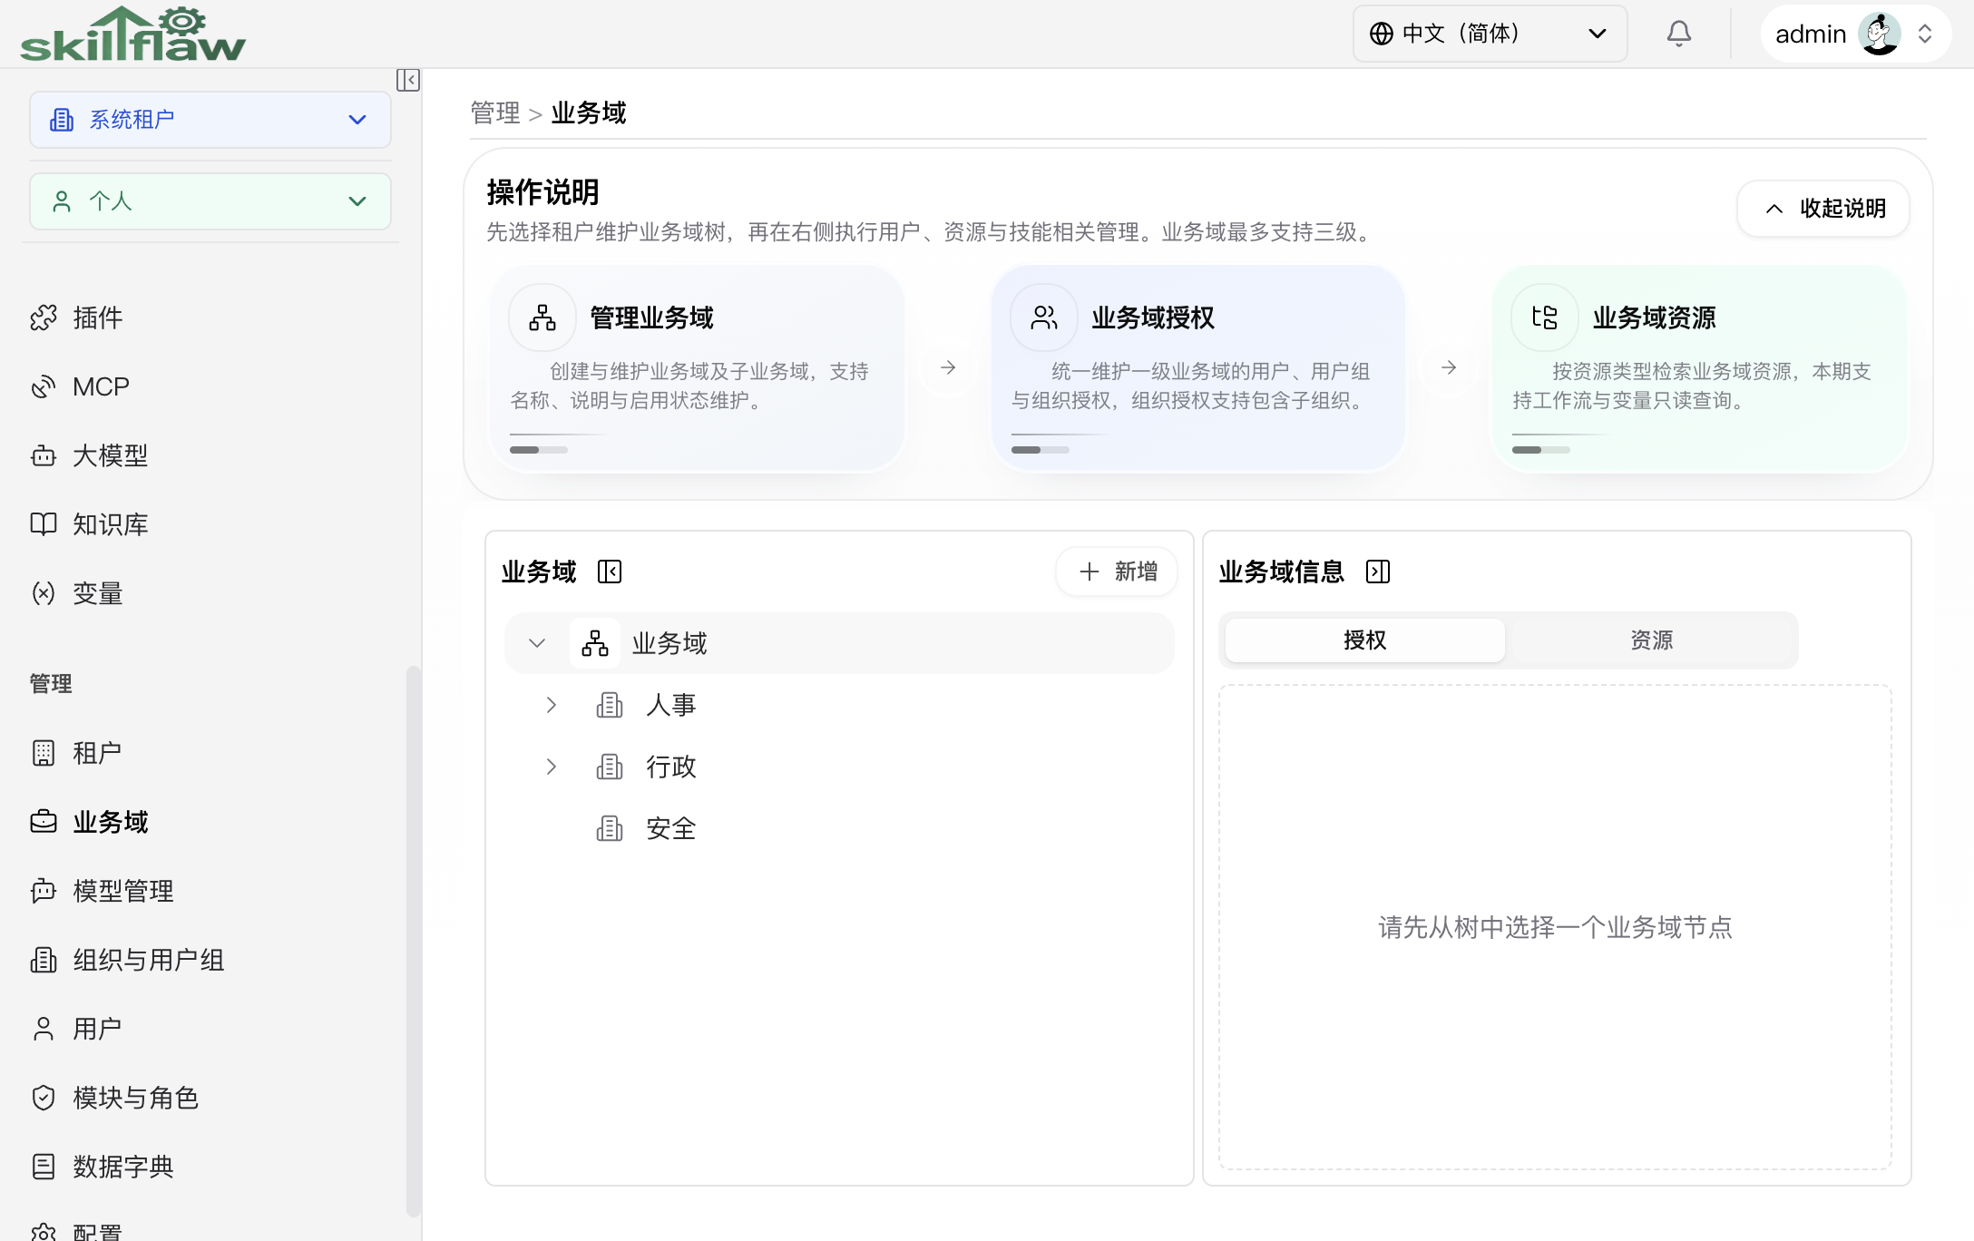1974x1241 pixels.
Task: Select the 人事 tree row
Action: point(839,705)
